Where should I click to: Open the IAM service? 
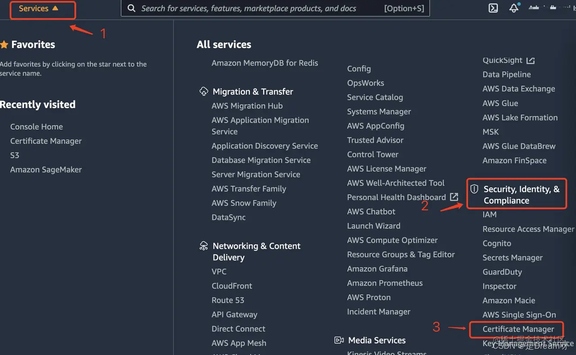(490, 214)
